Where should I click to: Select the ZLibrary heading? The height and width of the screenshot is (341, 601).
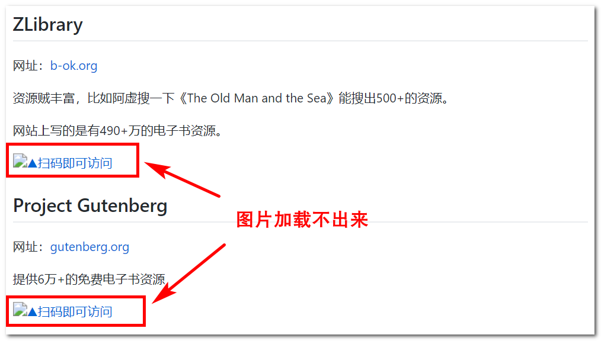point(47,25)
